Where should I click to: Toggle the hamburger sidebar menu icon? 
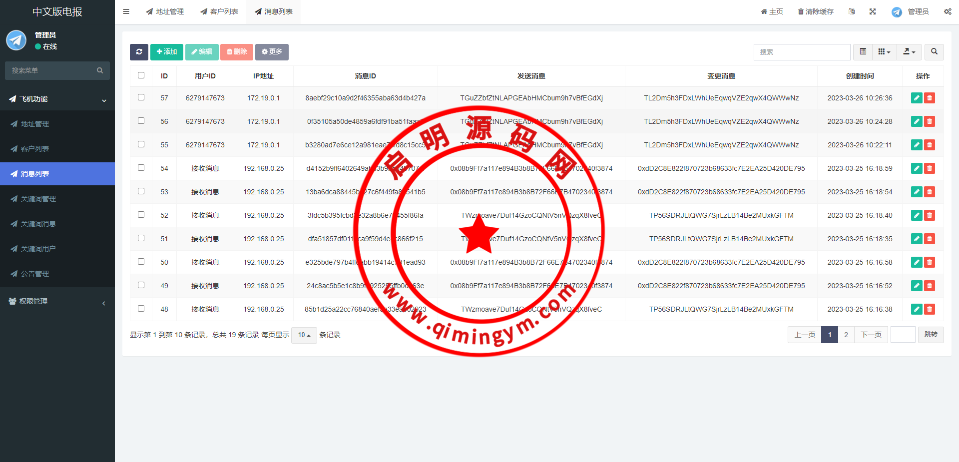[126, 11]
